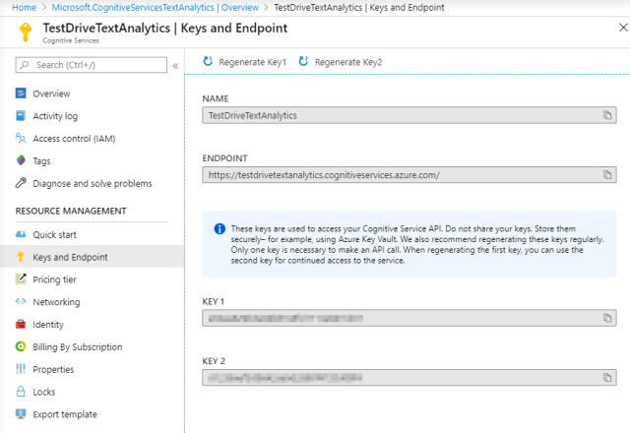Viewport: 630px width, 433px height.
Task: Click the Access control people icon
Action: (x=21, y=138)
